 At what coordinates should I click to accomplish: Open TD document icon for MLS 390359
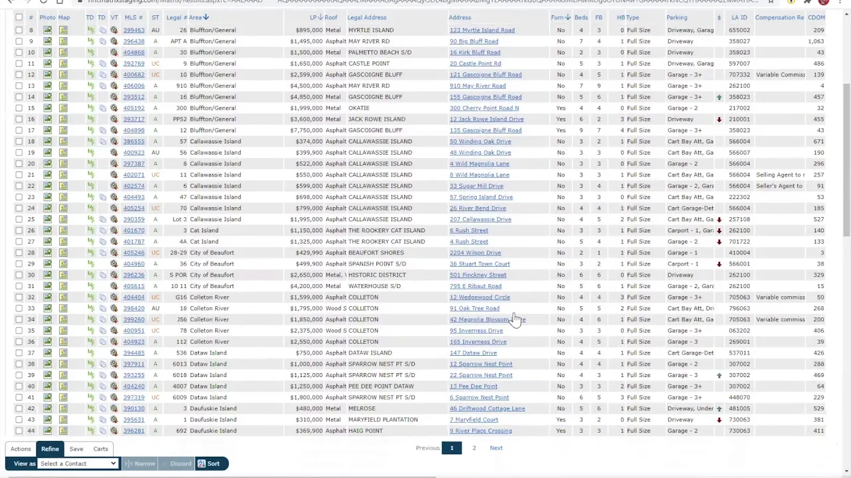tap(102, 219)
